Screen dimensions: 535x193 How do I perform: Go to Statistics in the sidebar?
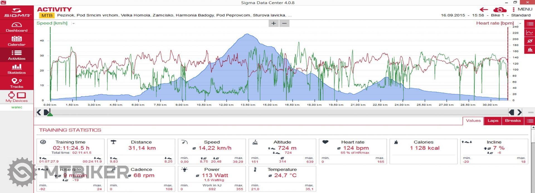click(x=17, y=69)
